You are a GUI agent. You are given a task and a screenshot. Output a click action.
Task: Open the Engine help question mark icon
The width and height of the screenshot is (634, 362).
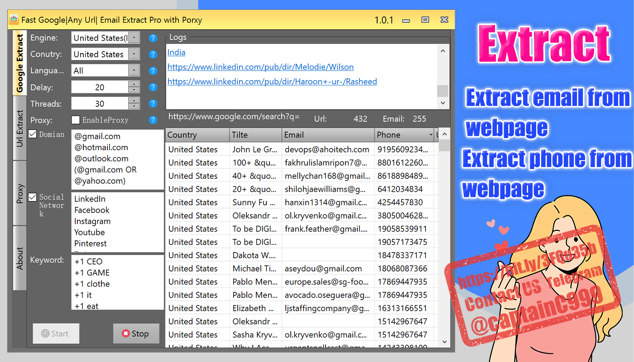[153, 38]
